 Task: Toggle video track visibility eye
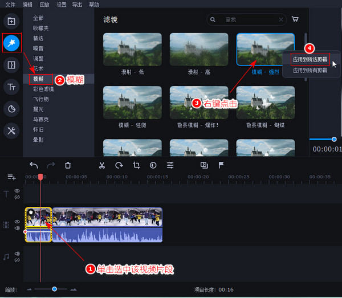pos(17,222)
